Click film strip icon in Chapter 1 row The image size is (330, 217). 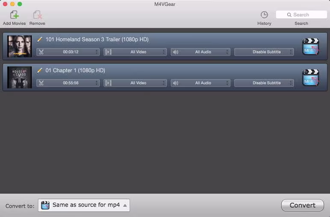[108, 83]
